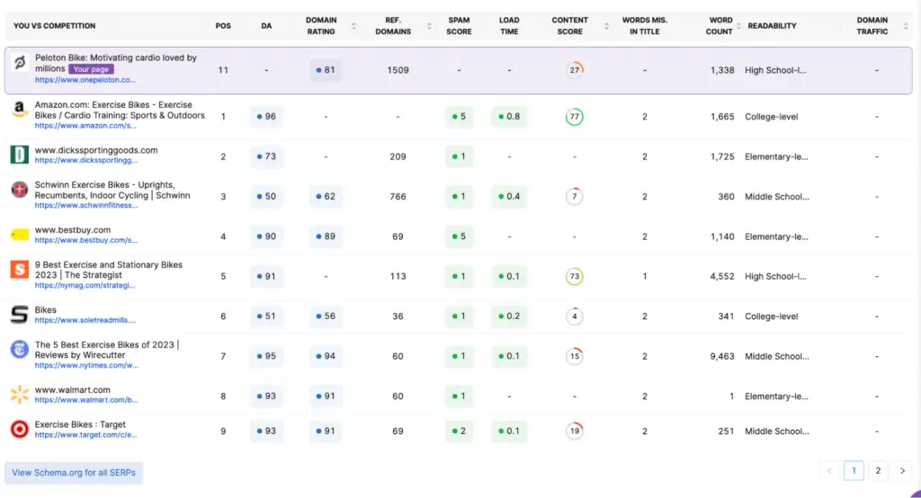The height and width of the screenshot is (498, 921).
Task: Click the Spam Score column header
Action: coord(459,26)
